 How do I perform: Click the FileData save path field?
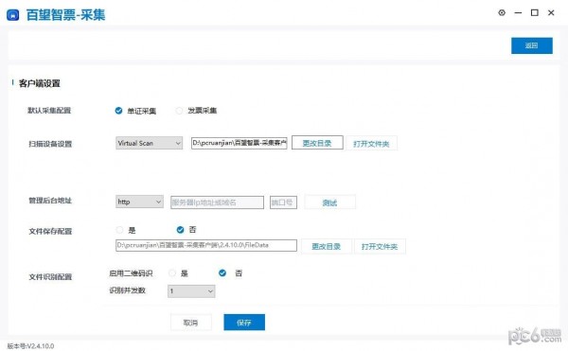click(x=206, y=245)
